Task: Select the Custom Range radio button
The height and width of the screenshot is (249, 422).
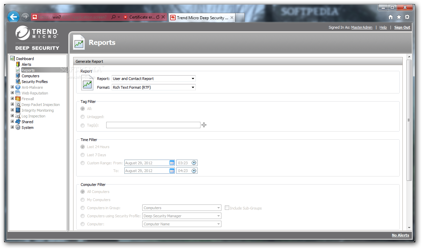Action: [x=83, y=163]
